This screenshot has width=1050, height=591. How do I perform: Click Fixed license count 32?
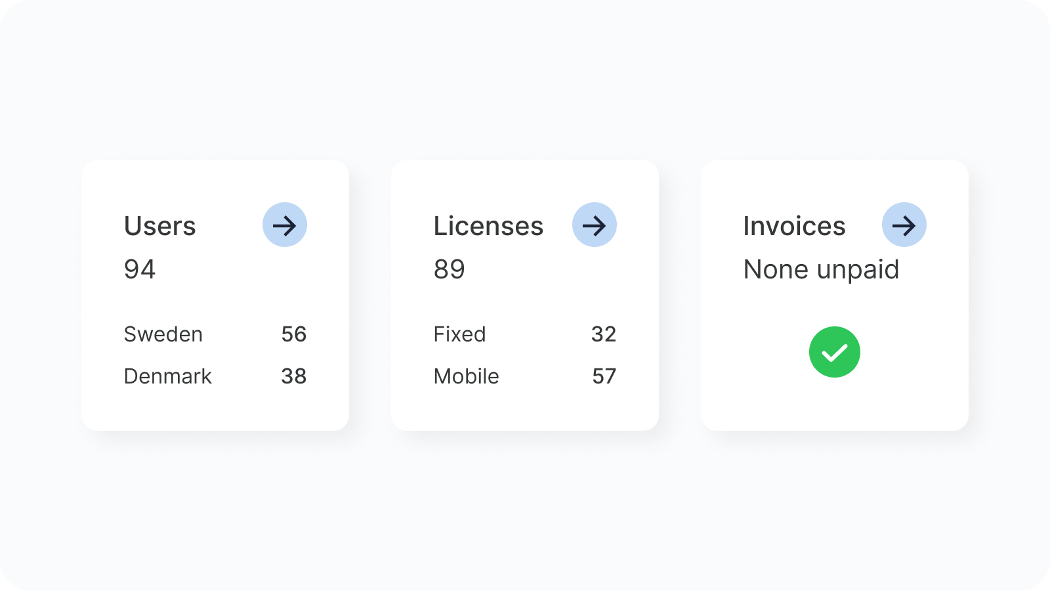604,334
